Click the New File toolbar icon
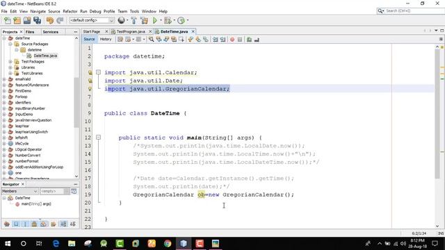 tap(8, 20)
